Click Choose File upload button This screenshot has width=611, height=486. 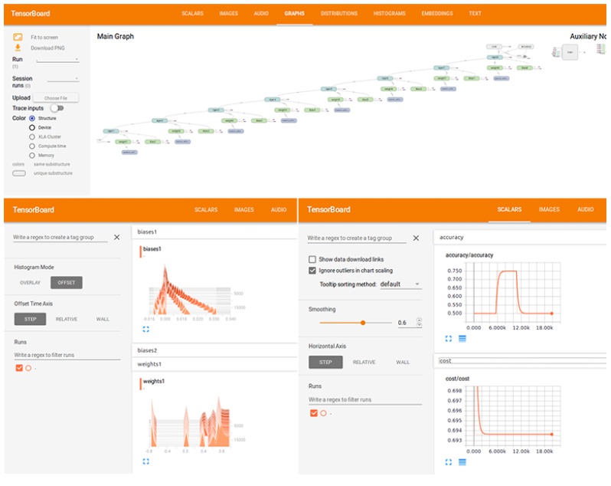pos(56,98)
